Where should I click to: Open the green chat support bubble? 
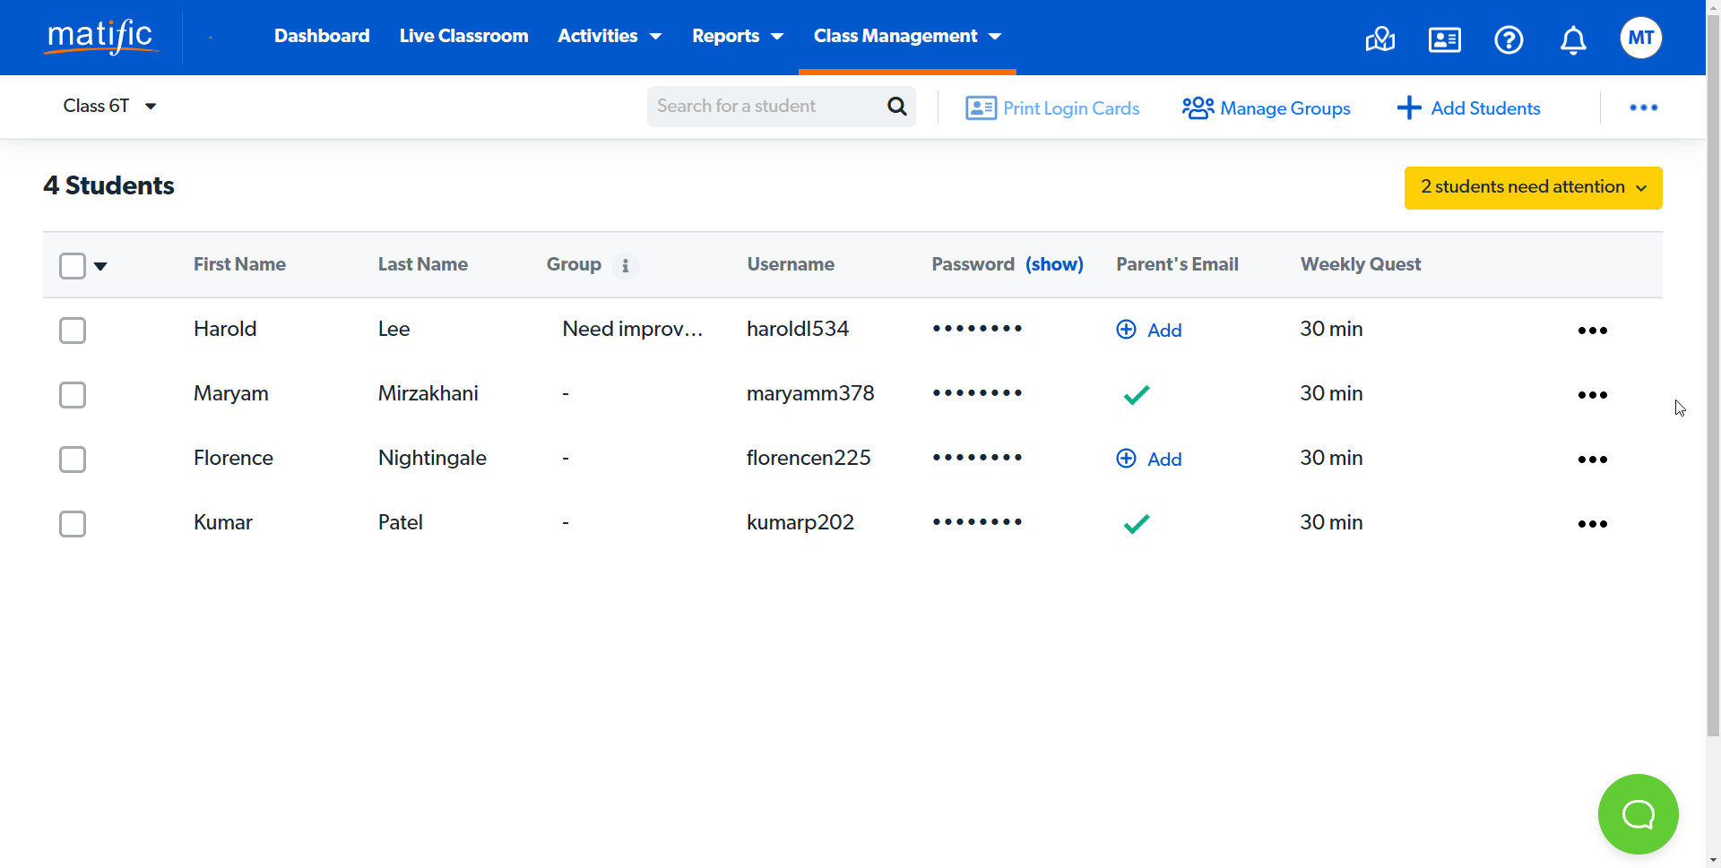(x=1638, y=814)
